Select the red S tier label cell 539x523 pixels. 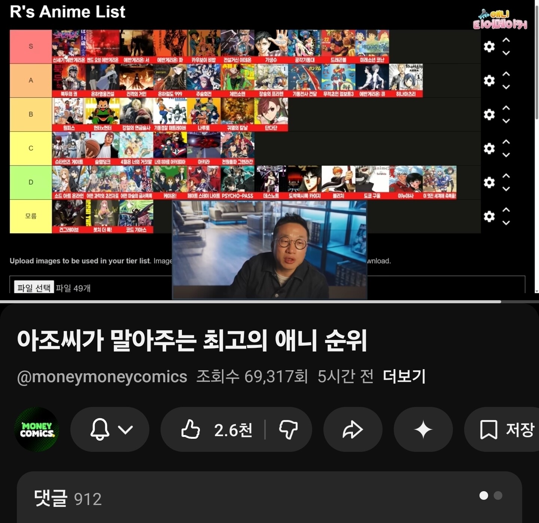click(31, 46)
